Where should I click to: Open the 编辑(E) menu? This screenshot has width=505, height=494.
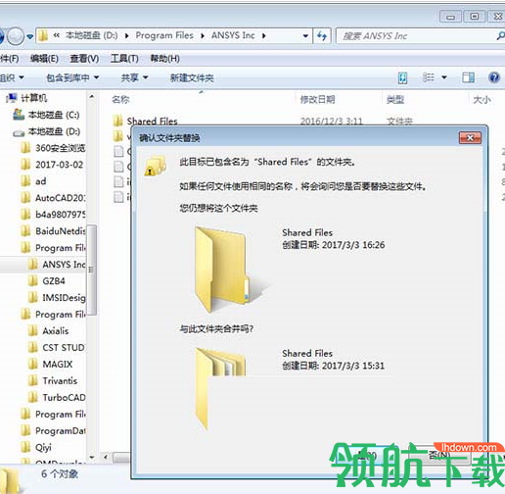click(44, 59)
